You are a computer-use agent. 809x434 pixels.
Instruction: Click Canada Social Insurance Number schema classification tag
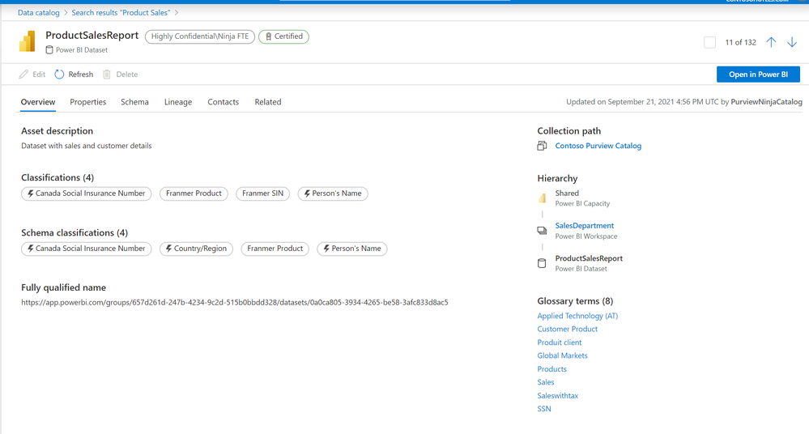87,249
